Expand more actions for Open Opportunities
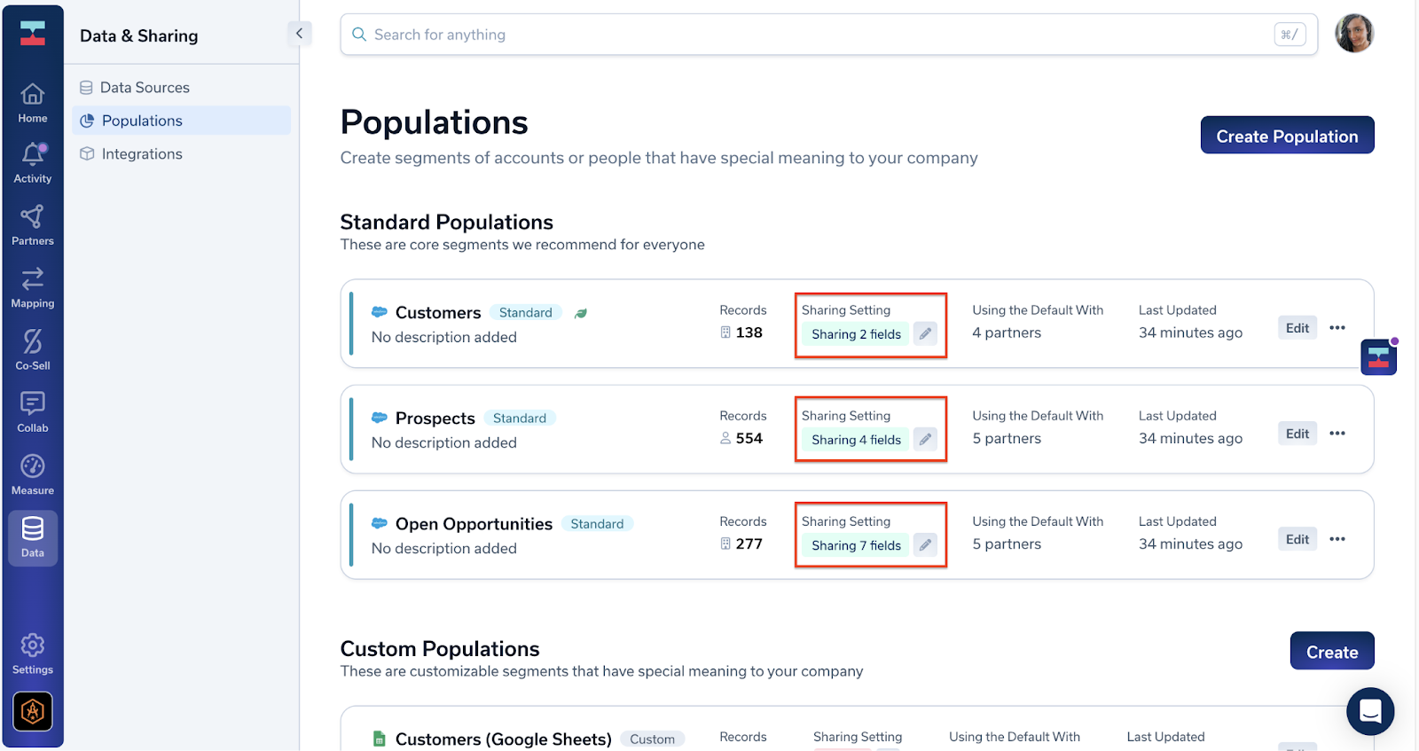The image size is (1419, 751). tap(1337, 539)
